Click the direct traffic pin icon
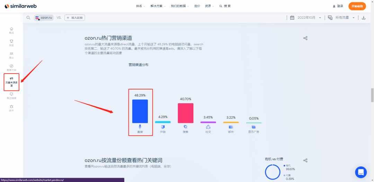This screenshot has width=374, height=182. click(x=140, y=127)
